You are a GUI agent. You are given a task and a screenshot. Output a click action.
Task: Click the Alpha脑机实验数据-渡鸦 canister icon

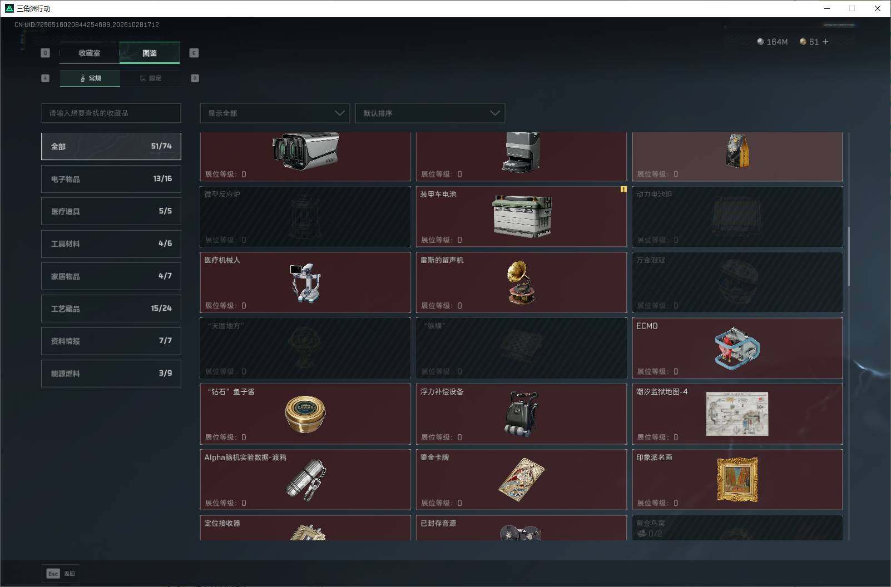click(x=306, y=480)
